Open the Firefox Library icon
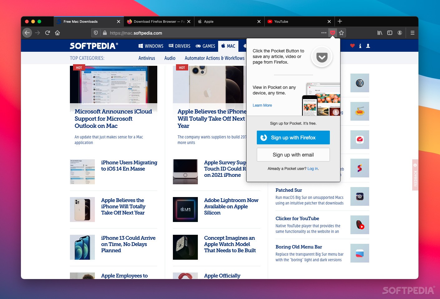 (380, 33)
